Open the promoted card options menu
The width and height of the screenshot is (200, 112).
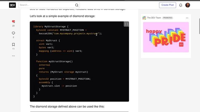[187, 18]
